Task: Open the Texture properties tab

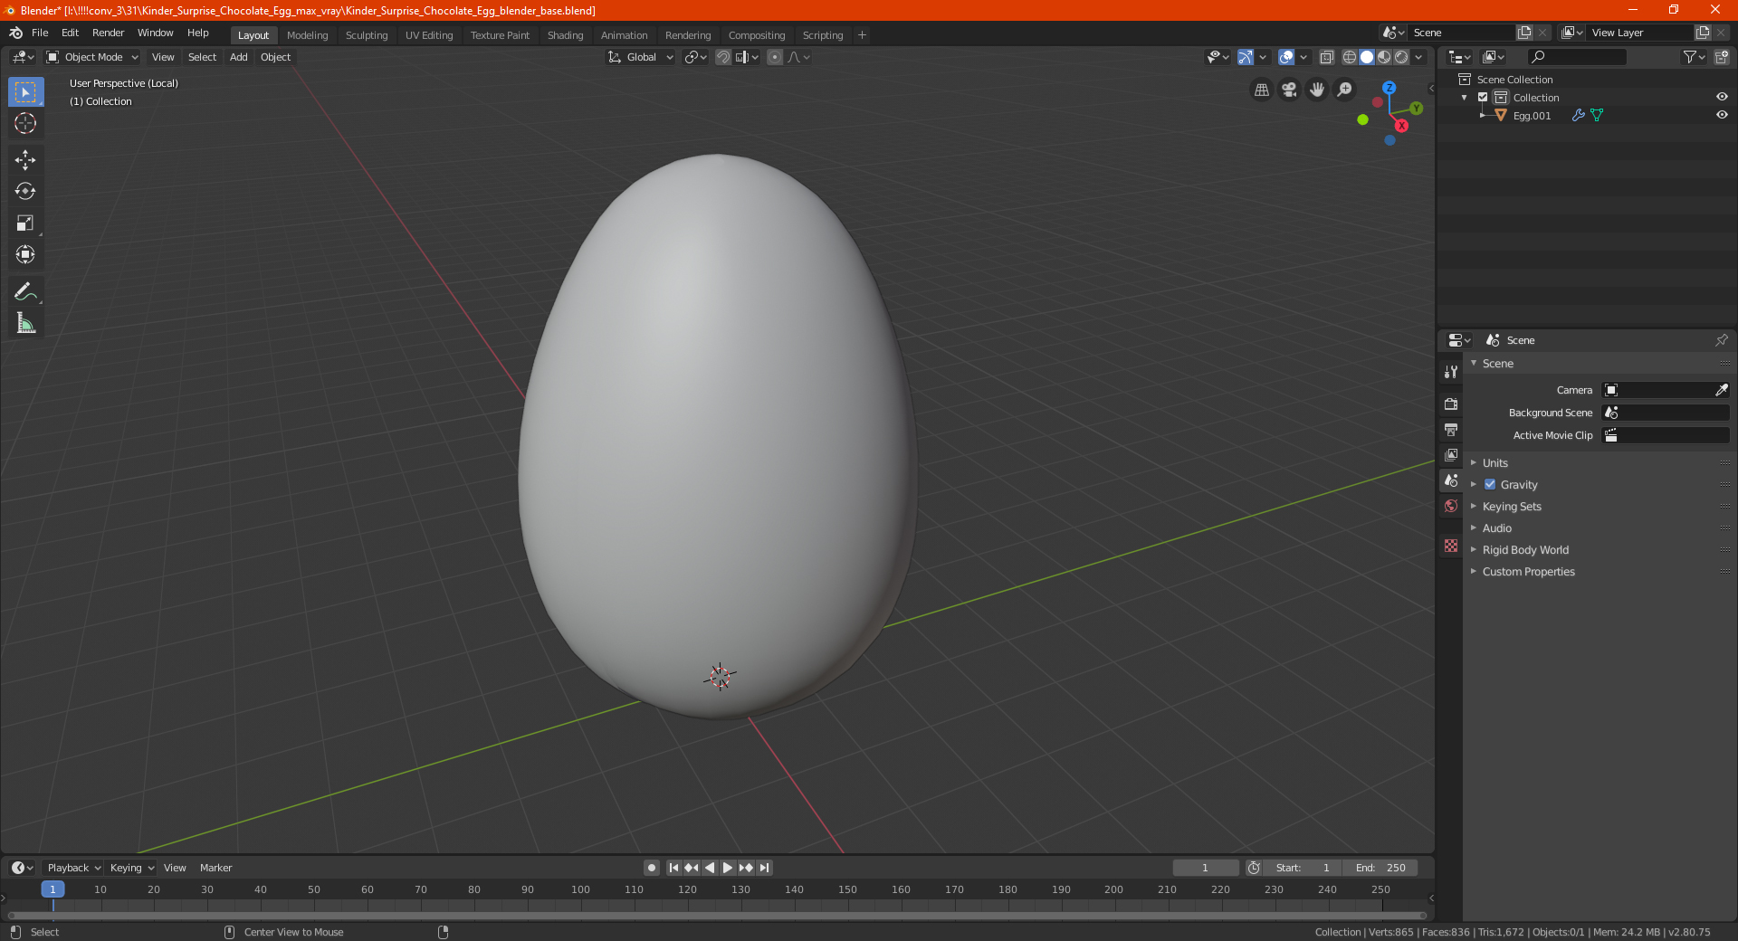Action: (1451, 546)
